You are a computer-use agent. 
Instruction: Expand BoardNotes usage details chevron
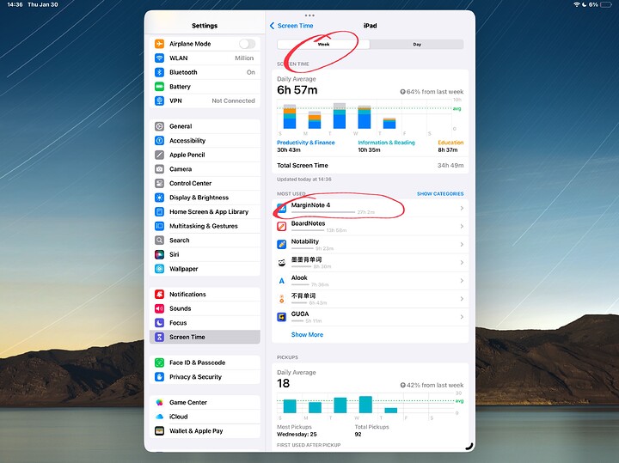click(x=462, y=227)
